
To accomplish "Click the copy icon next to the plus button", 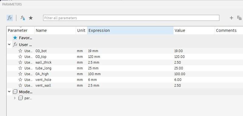I will (x=239, y=18).
